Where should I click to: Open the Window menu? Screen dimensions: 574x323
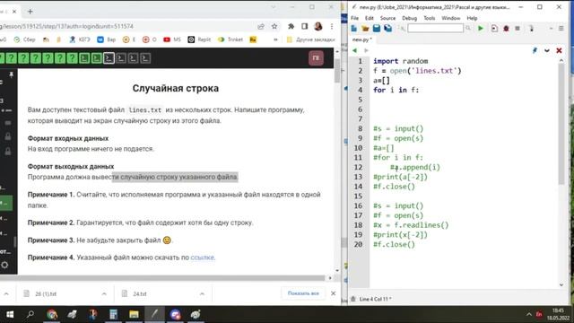click(450, 18)
